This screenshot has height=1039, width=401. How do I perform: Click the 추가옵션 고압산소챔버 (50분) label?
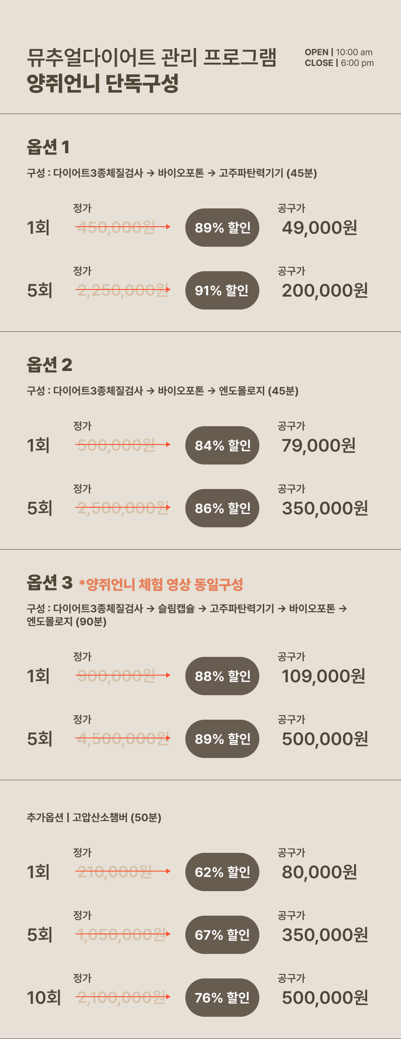[94, 817]
